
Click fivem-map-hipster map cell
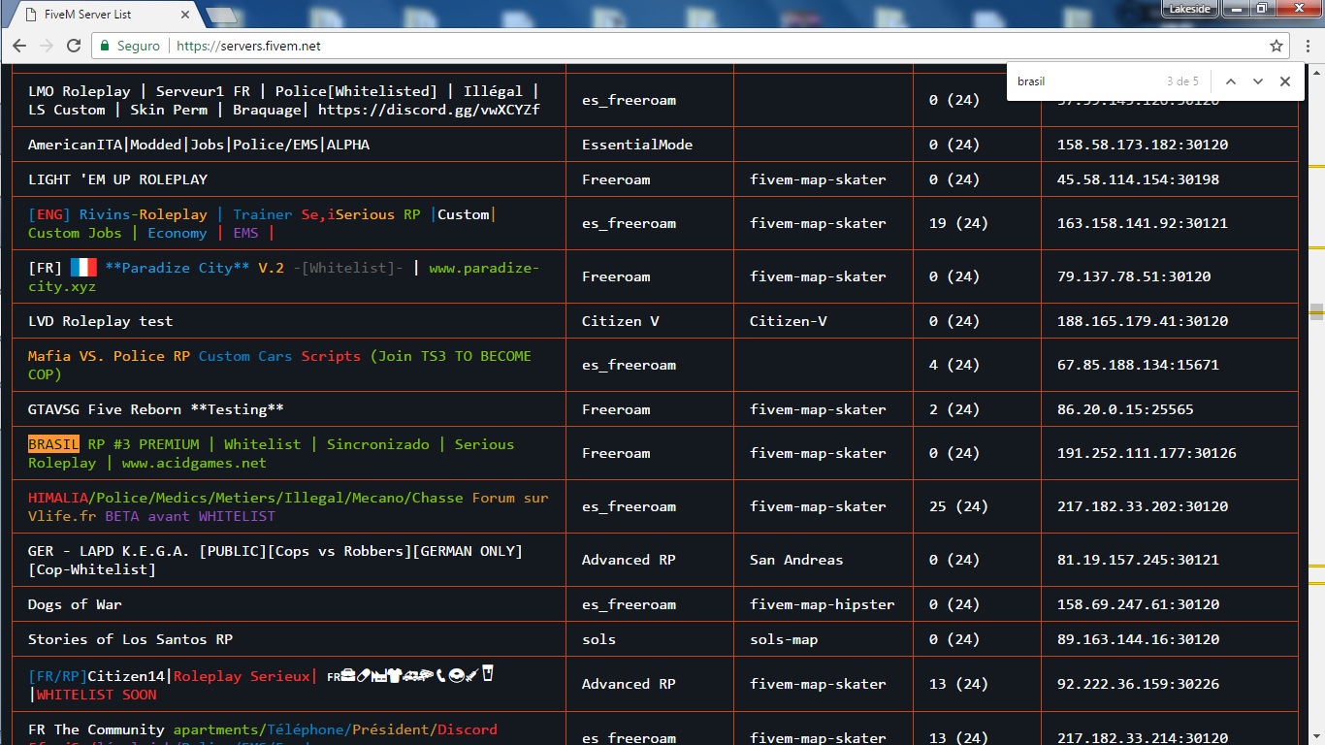click(822, 604)
